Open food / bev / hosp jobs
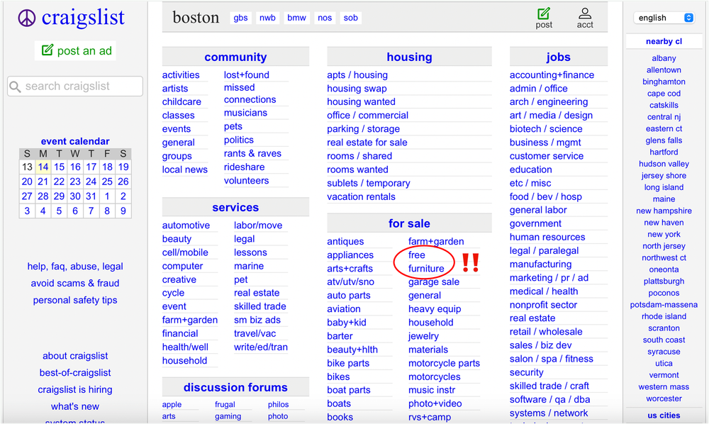Screen dimensions: 709x424 click(546, 196)
